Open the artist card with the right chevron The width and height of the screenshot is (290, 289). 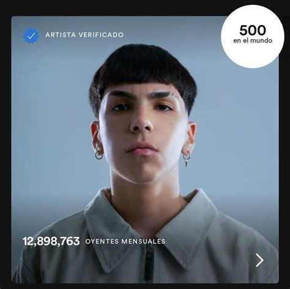pos(259,260)
